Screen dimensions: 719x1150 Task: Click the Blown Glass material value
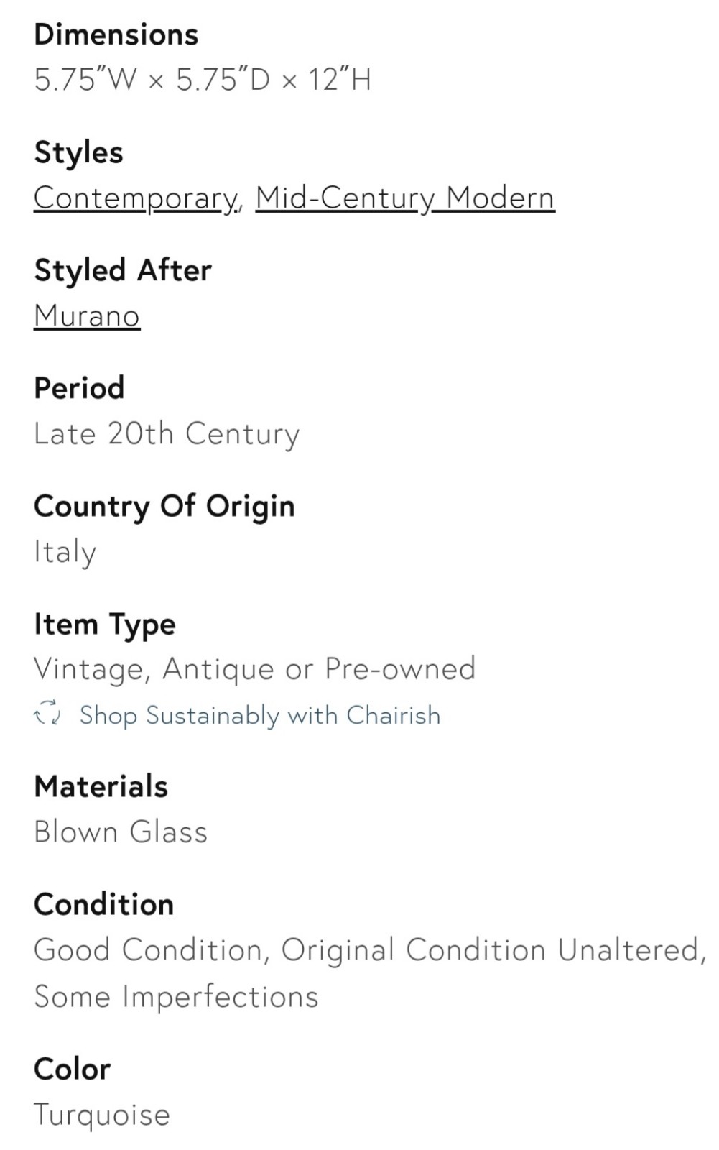tap(121, 832)
